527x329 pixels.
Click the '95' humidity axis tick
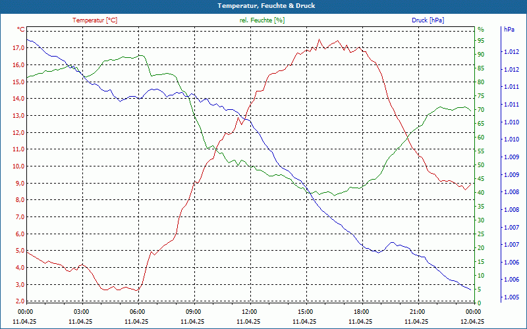pos(481,41)
